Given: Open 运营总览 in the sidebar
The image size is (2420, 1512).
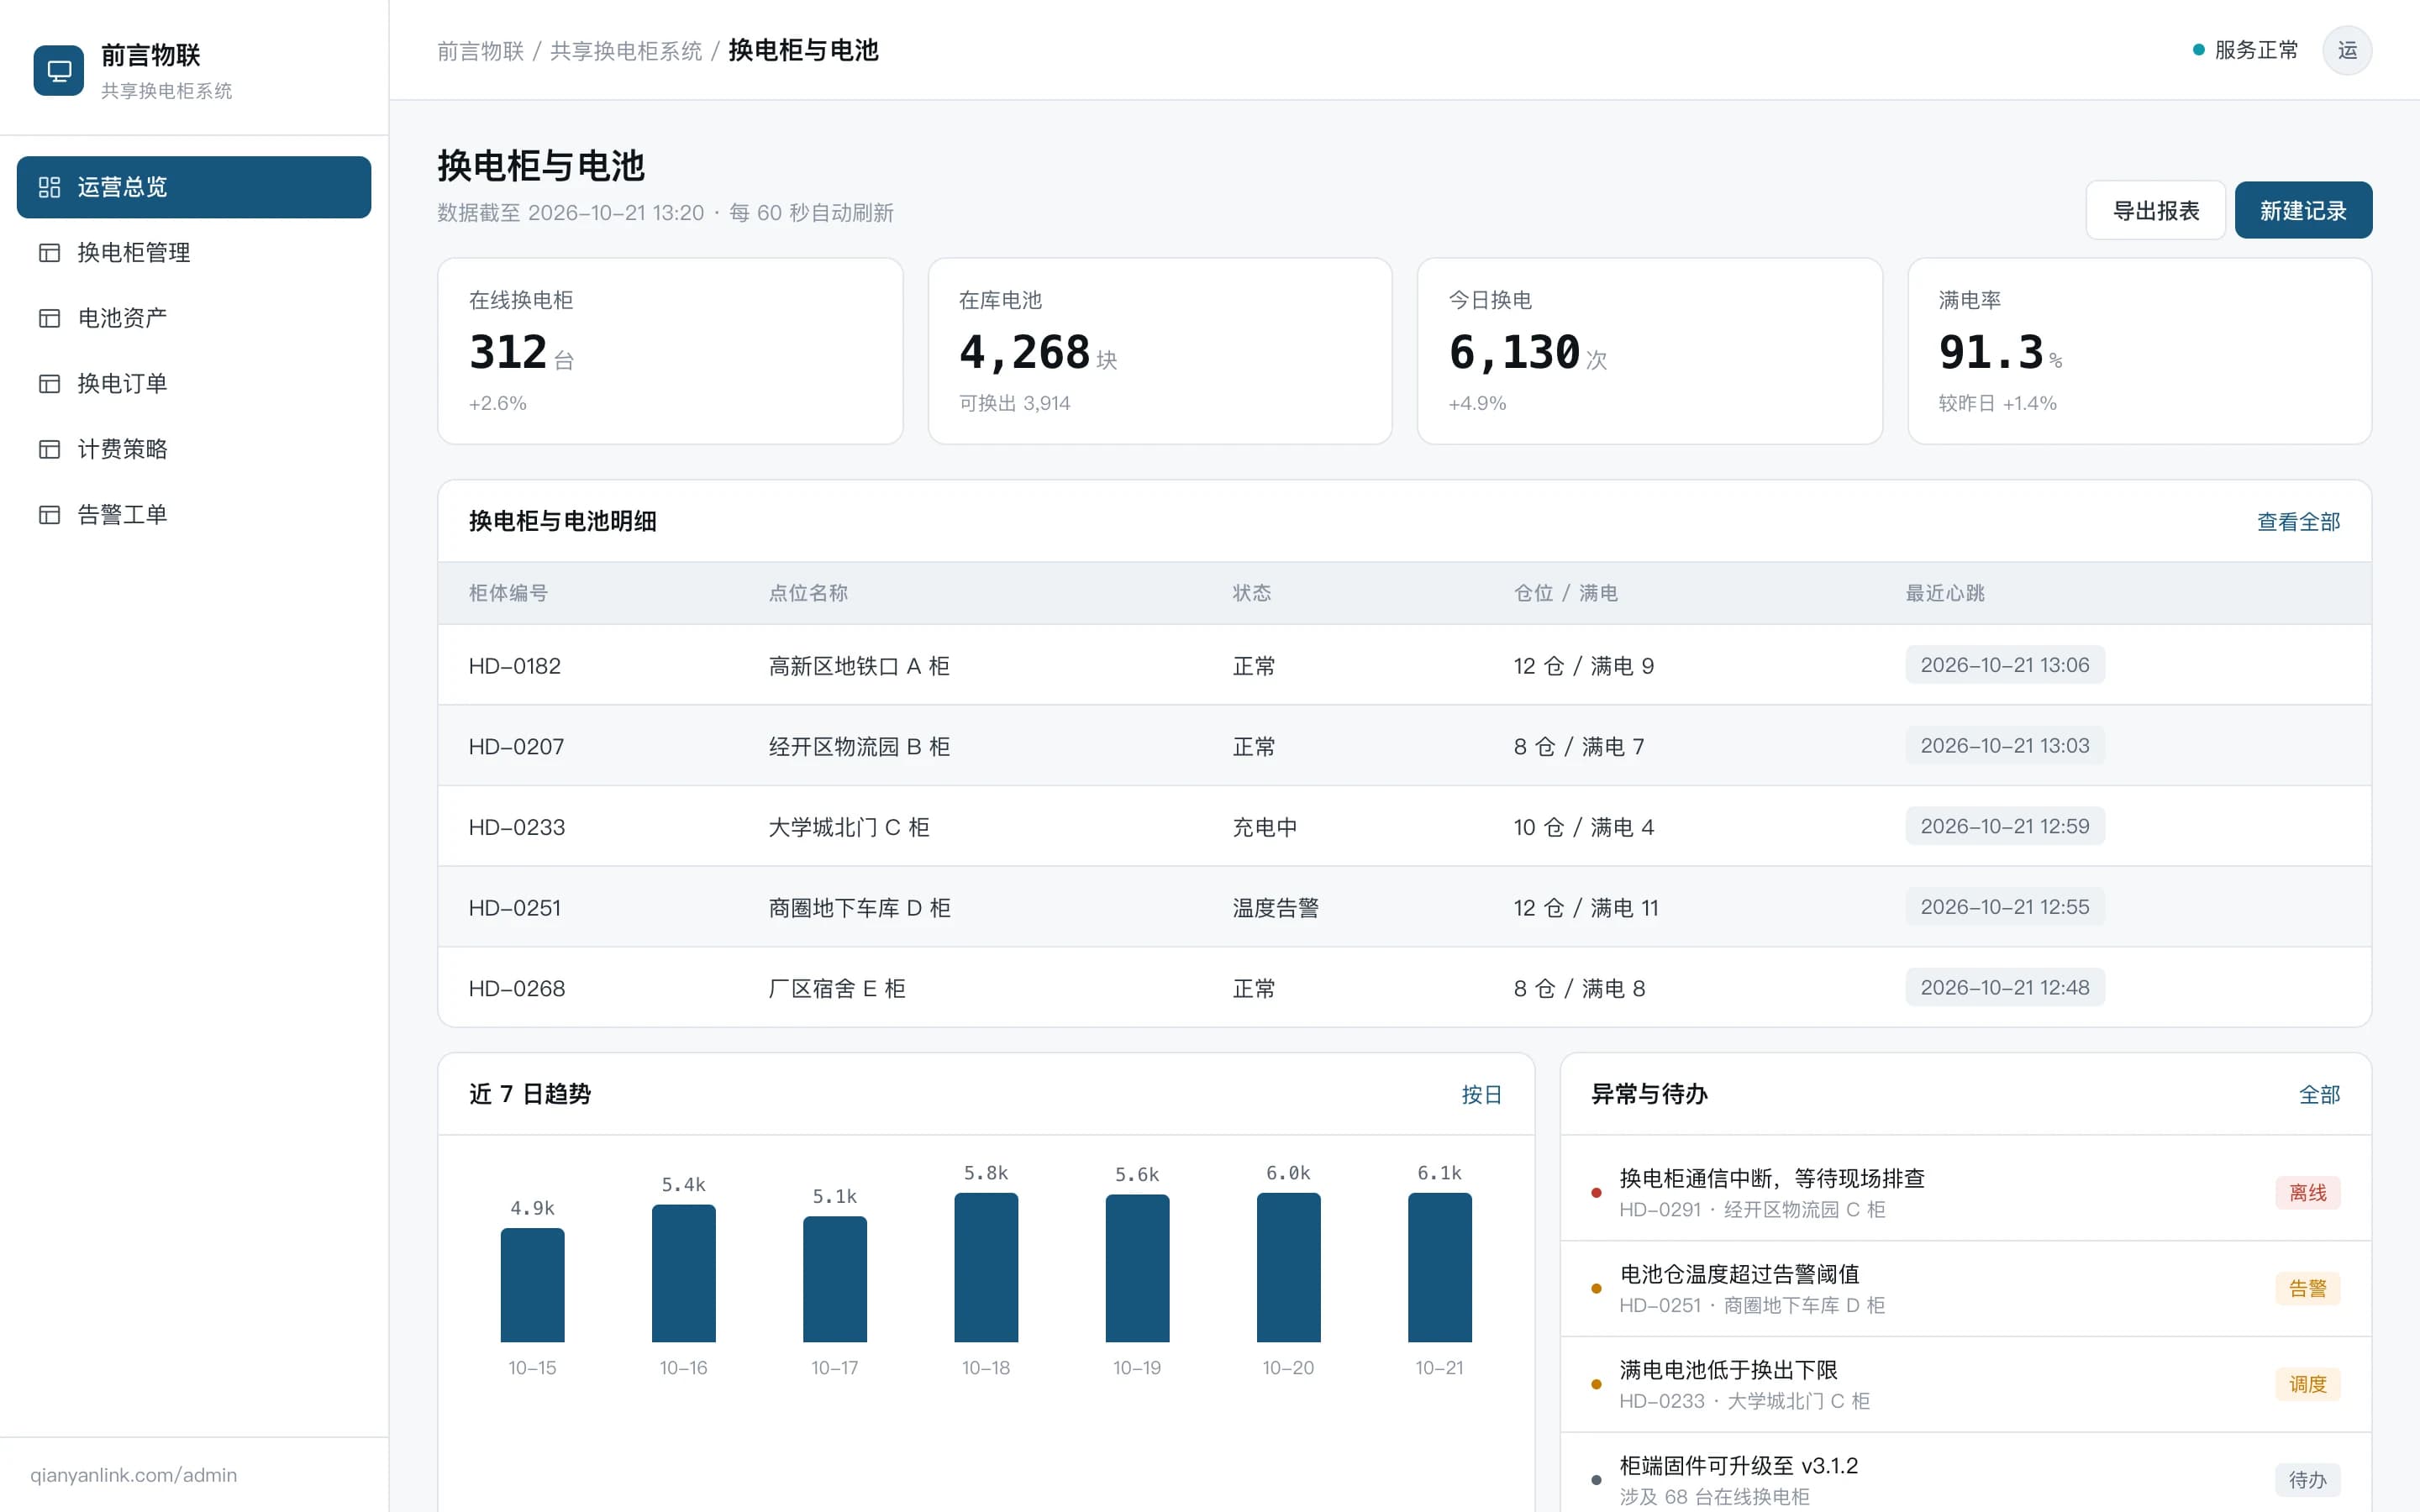Looking at the screenshot, I should click(194, 187).
